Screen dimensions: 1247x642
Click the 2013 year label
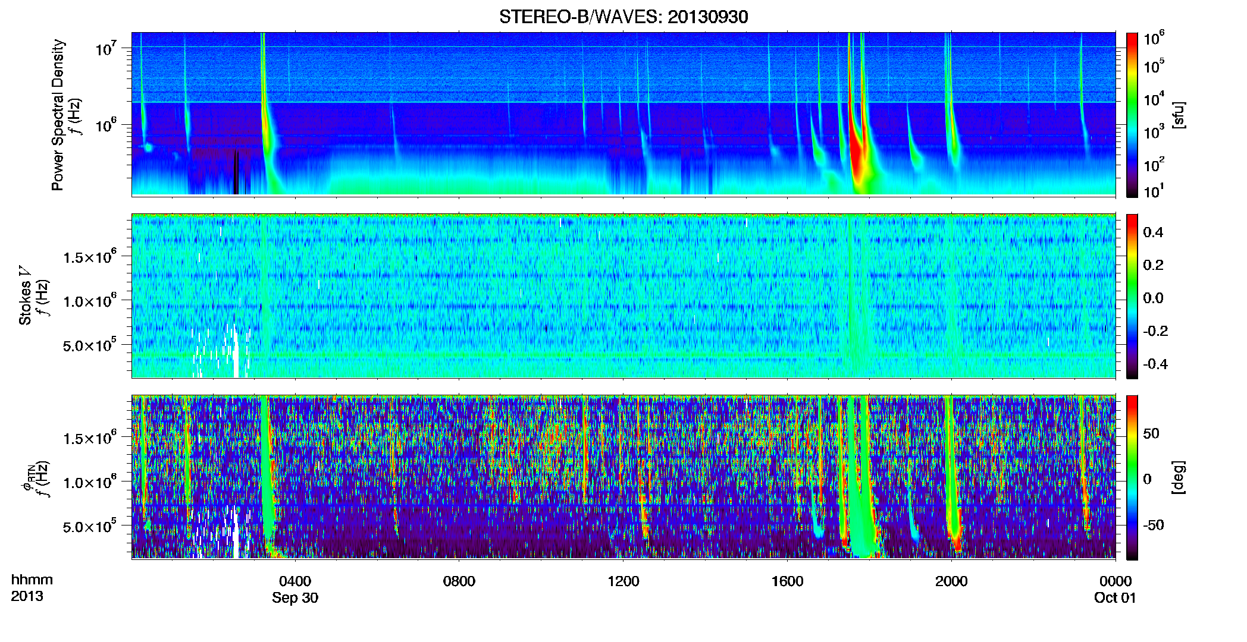(x=27, y=596)
